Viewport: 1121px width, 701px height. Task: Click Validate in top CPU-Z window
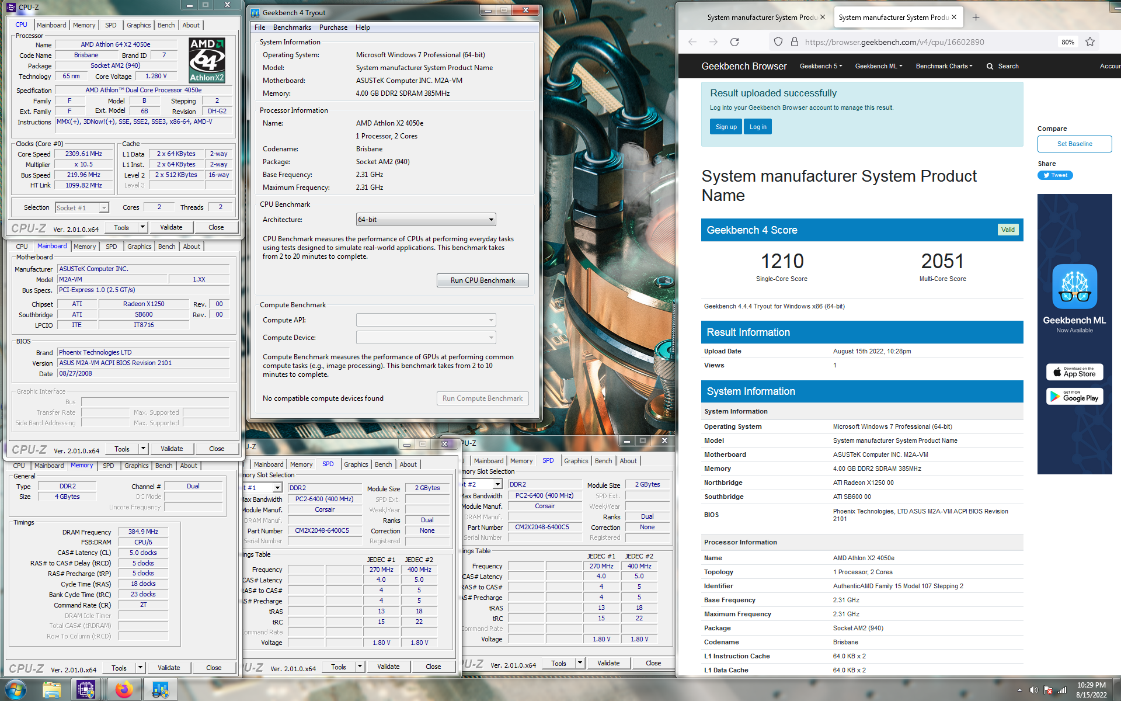coord(171,227)
